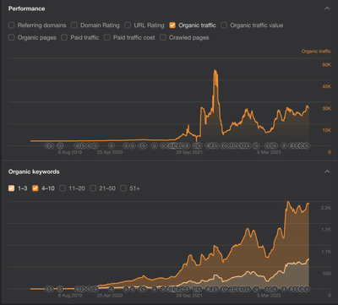Enable the Referring domains checkbox
Viewport: 338px width, 305px height.
[11, 25]
